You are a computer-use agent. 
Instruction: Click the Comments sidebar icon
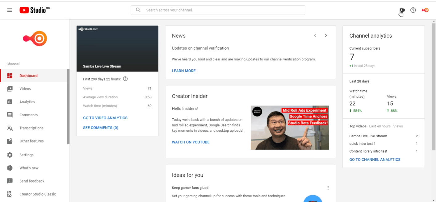[x=10, y=115]
